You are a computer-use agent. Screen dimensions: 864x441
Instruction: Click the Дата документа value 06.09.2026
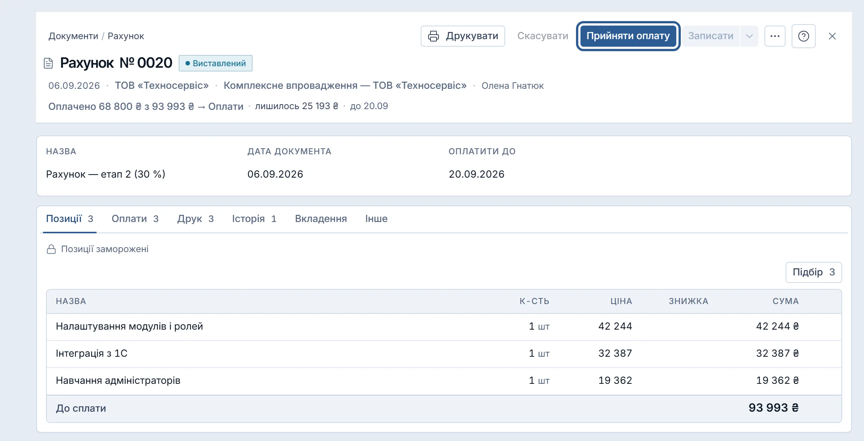(x=275, y=174)
